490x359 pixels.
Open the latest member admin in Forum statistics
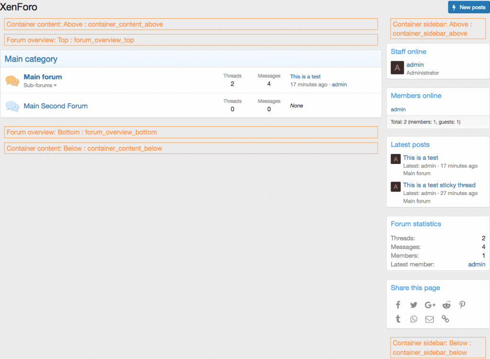pyautogui.click(x=477, y=264)
